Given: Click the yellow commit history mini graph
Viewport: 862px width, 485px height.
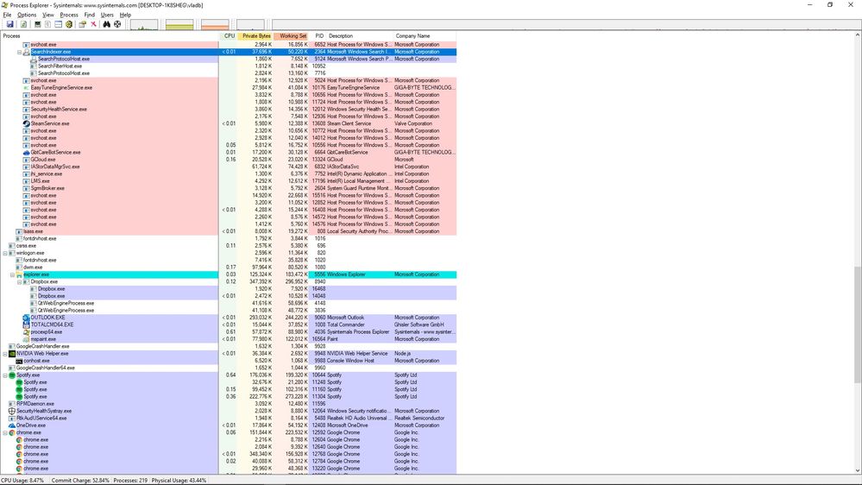Looking at the screenshot, I should [x=179, y=25].
